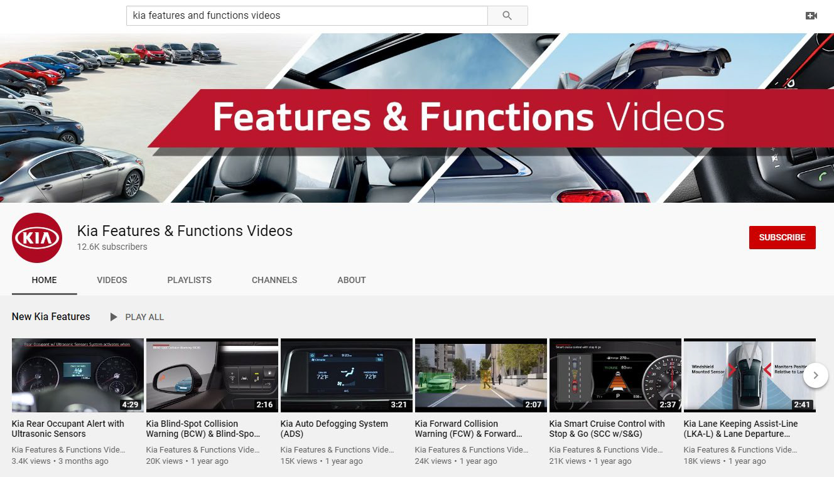Open Lane Keeping Assist-Line video thumbnail

click(x=750, y=375)
